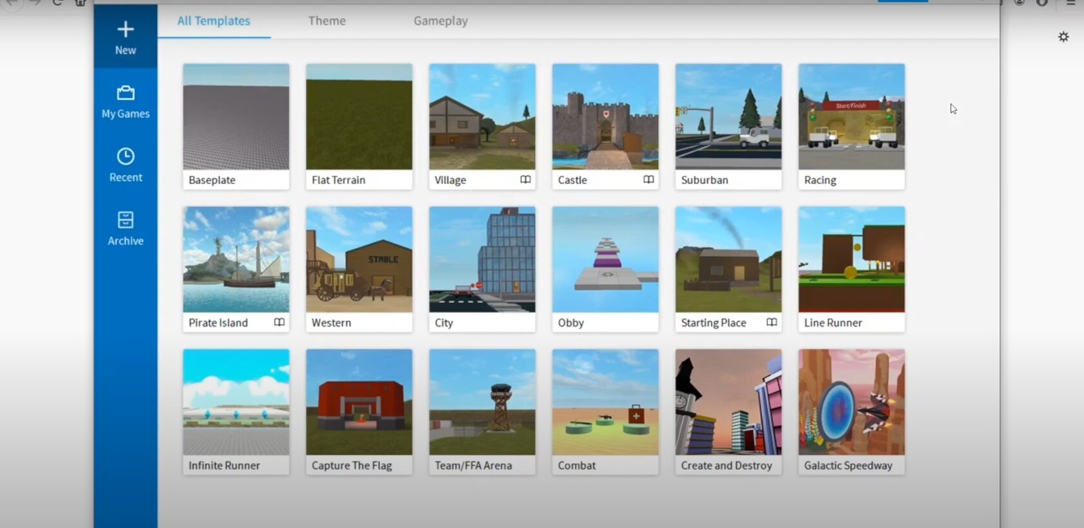1084x528 pixels.
Task: Click the Capture The Flag label text
Action: coord(352,465)
